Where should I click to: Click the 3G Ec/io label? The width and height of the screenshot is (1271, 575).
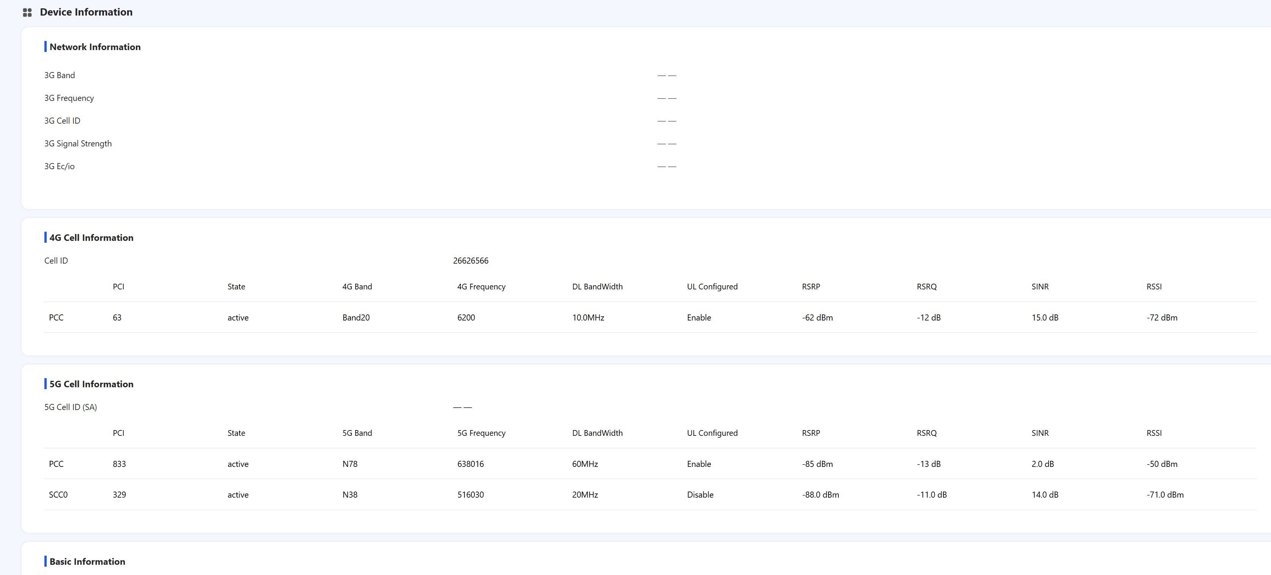[59, 166]
